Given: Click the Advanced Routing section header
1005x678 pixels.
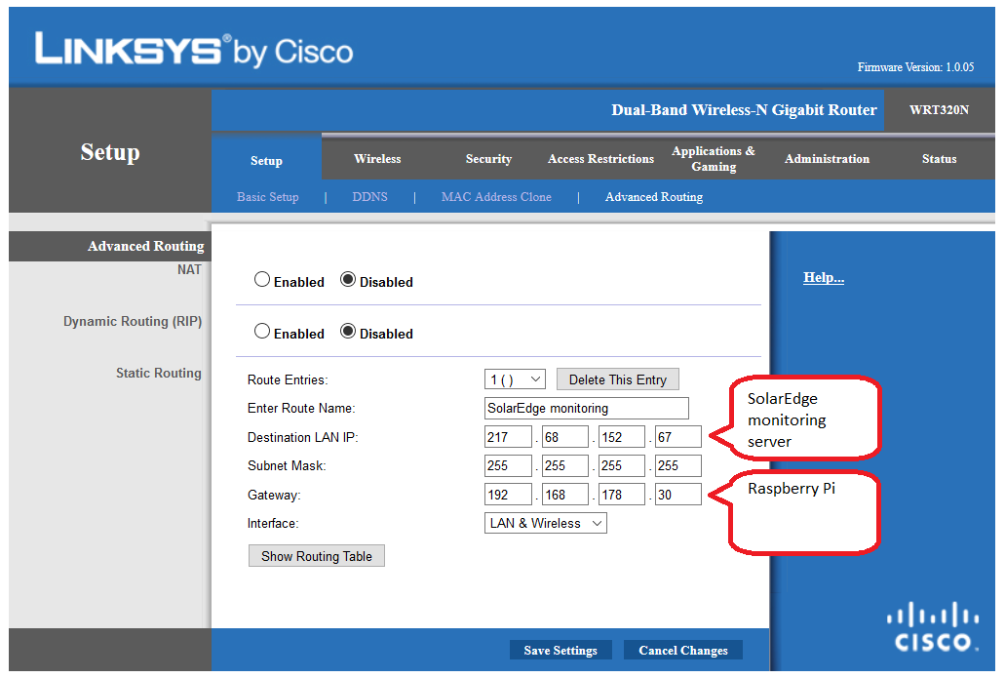Looking at the screenshot, I should point(145,246).
